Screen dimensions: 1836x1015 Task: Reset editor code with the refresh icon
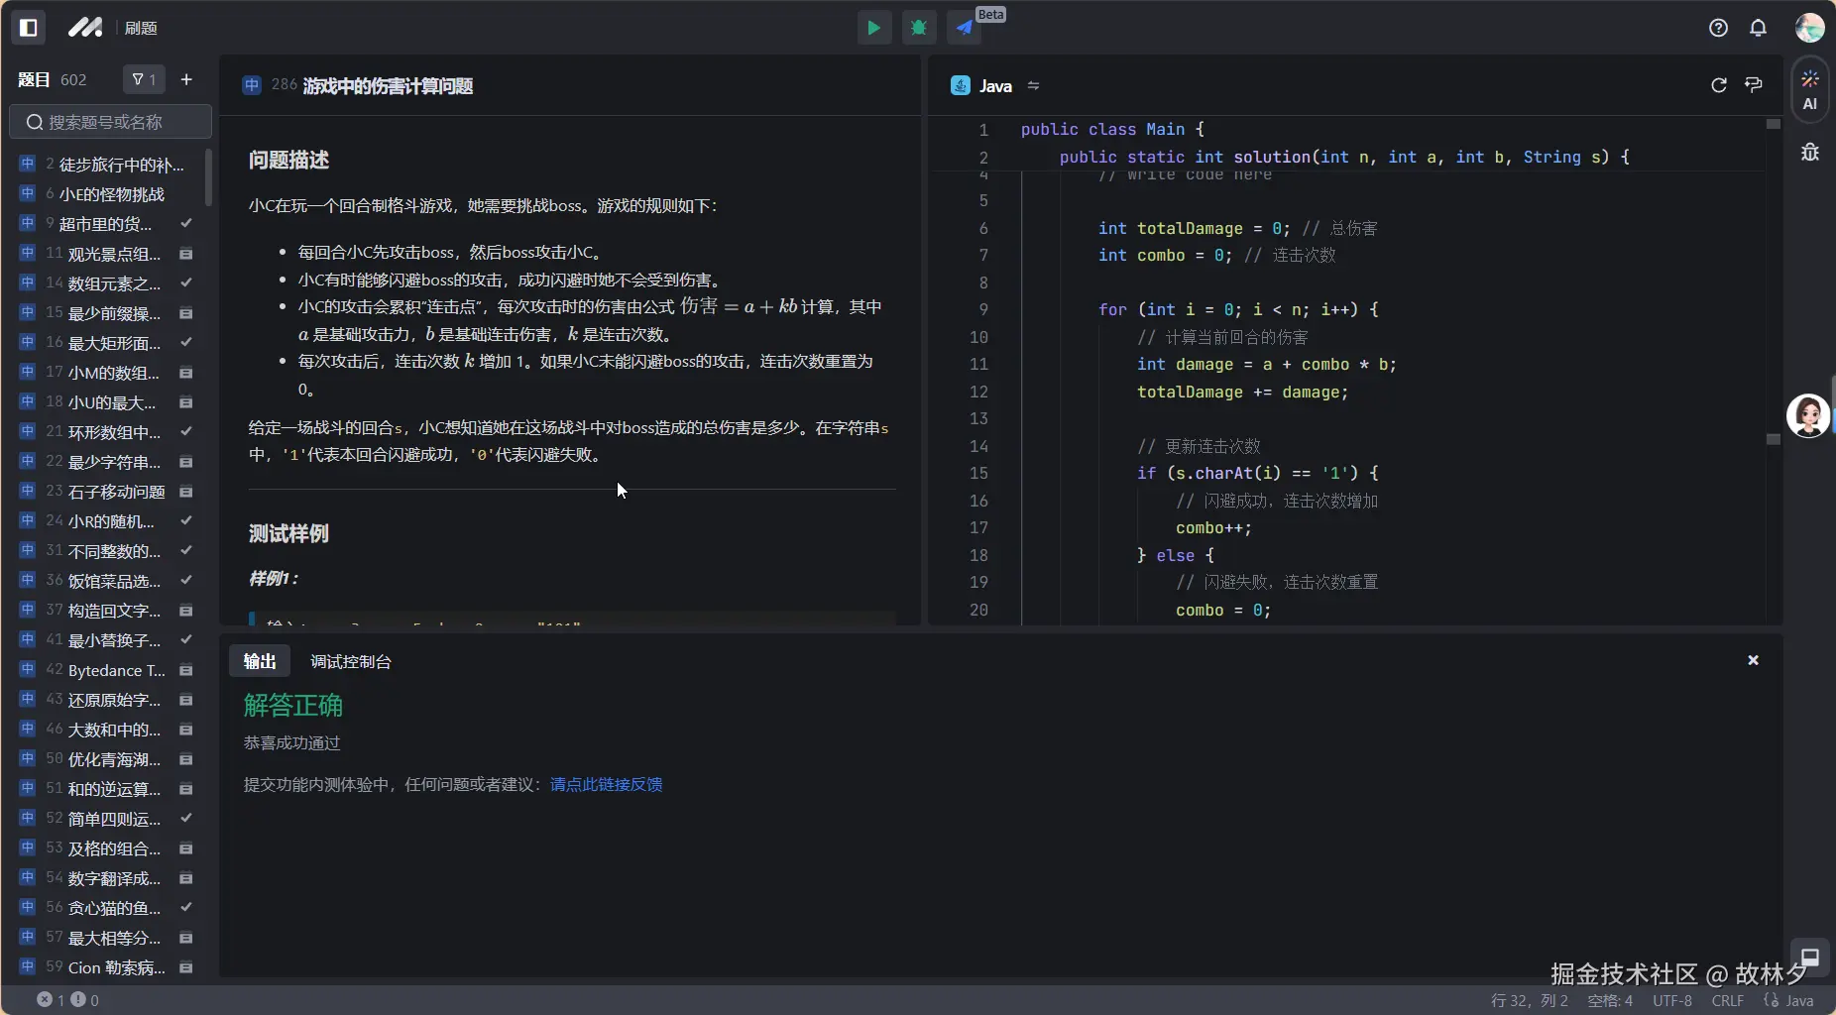tap(1716, 85)
